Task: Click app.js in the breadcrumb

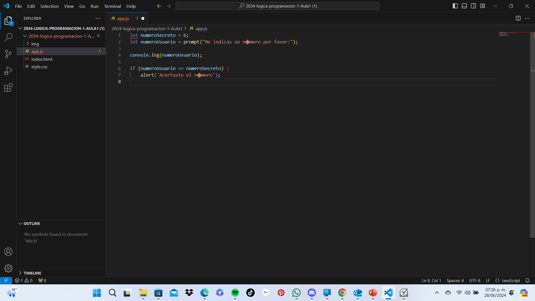Action: [x=201, y=28]
